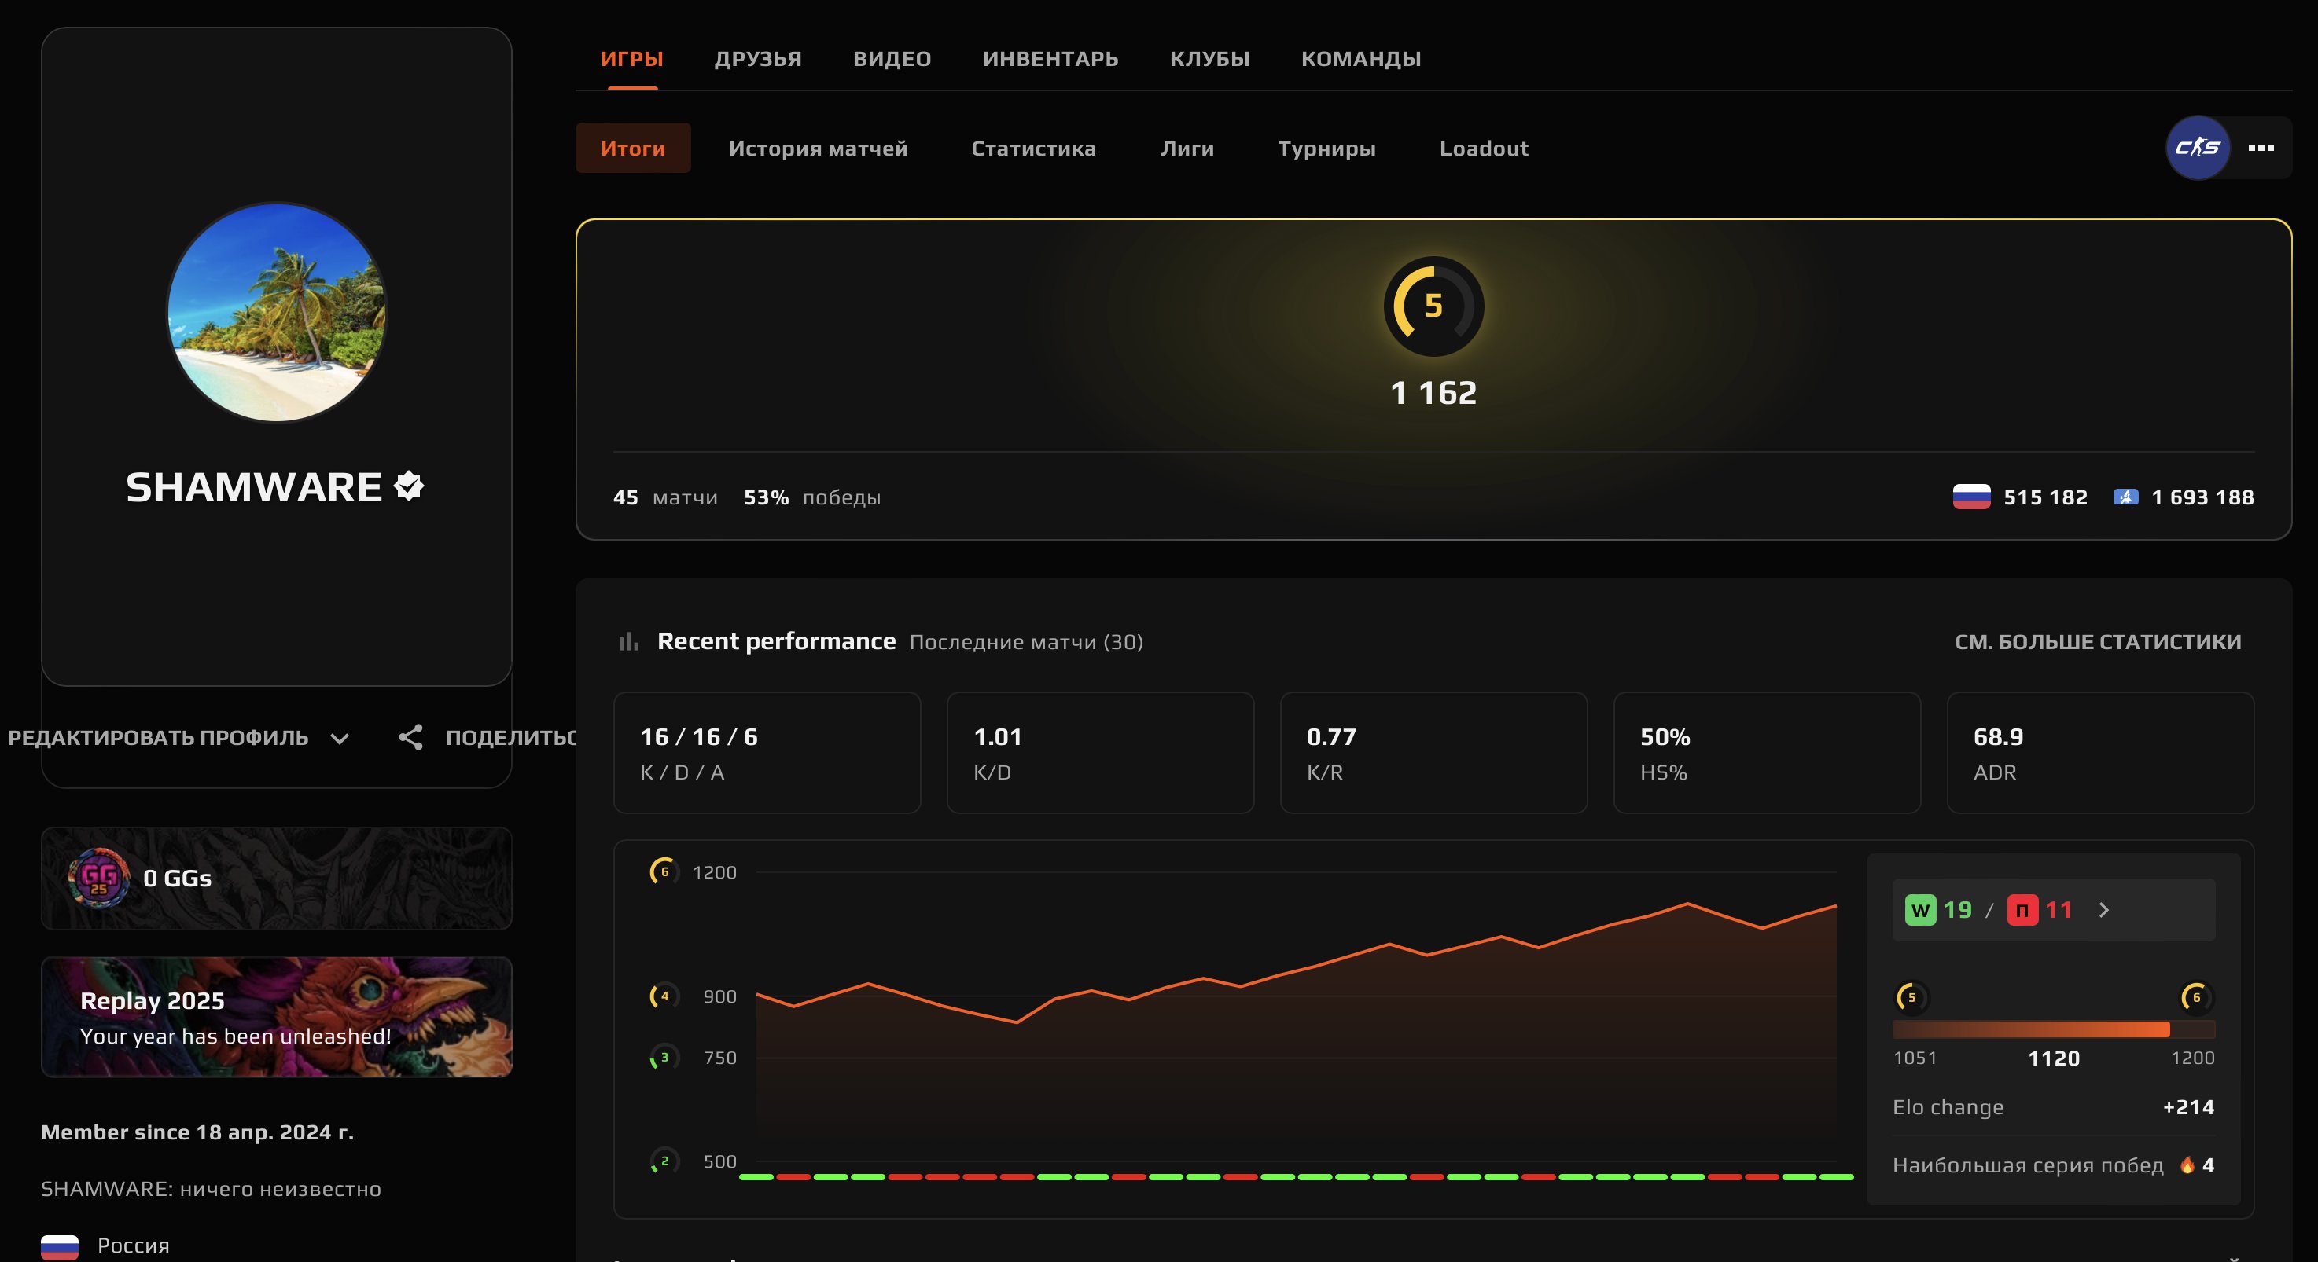The width and height of the screenshot is (2318, 1262).
Task: Switch to the ИНВЕНТАРЬ tab
Action: click(1050, 58)
